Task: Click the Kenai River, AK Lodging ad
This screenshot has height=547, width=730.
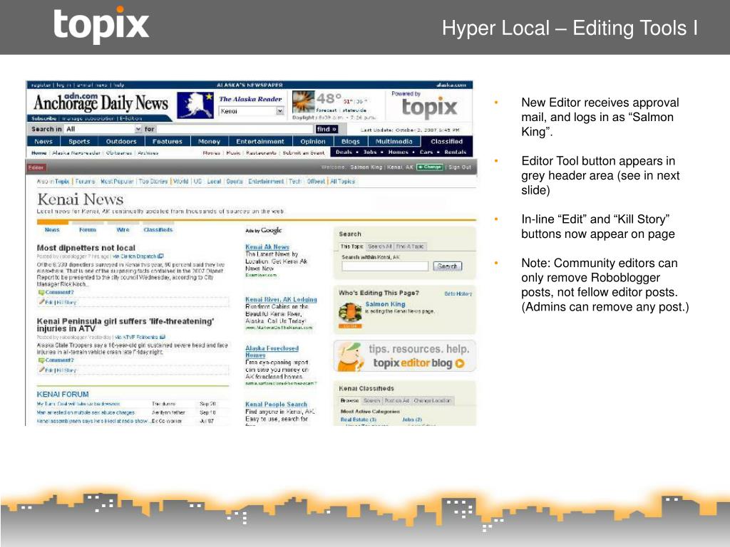Action: tap(281, 300)
